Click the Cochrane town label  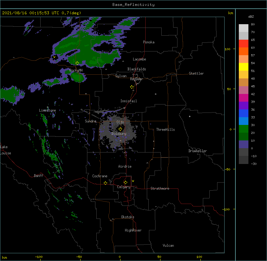pyautogui.click(x=100, y=176)
